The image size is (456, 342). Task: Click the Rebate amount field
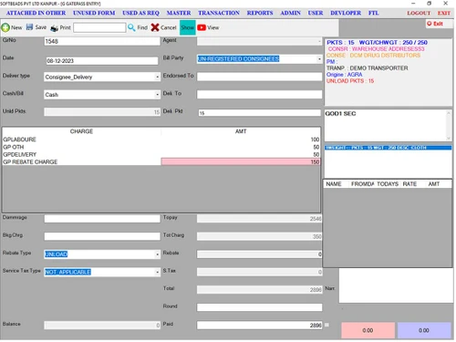[259, 254]
